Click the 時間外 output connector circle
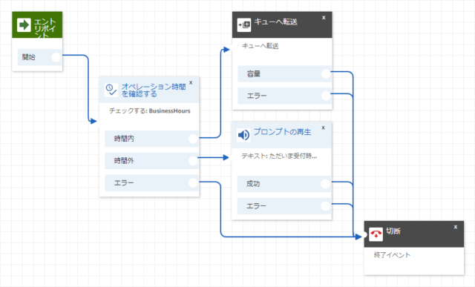Image resolution: width=475 pixels, height=287 pixels. click(x=193, y=161)
